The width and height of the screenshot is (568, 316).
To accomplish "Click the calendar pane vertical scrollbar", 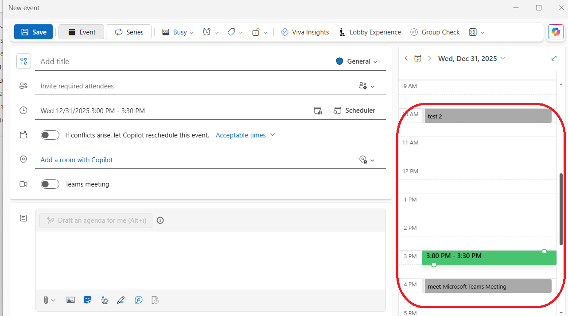I will tap(561, 209).
